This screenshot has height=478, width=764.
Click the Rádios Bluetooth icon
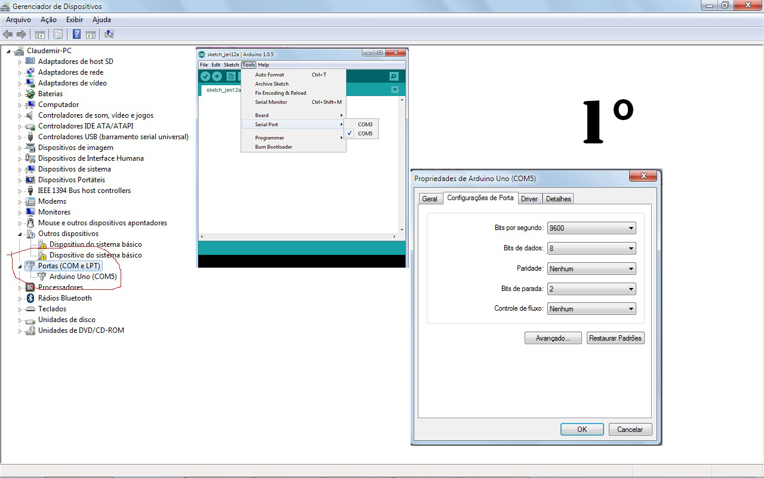point(30,298)
